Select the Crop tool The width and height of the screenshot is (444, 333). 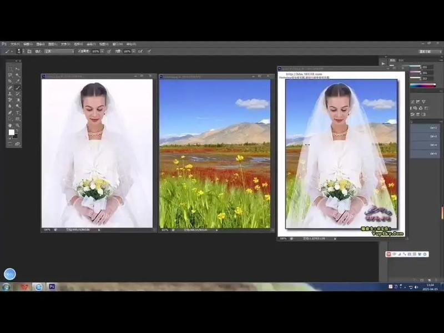click(x=11, y=80)
